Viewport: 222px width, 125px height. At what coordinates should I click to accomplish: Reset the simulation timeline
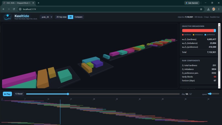[x=19, y=94]
